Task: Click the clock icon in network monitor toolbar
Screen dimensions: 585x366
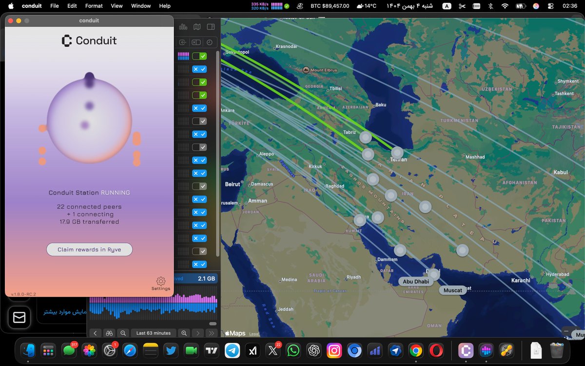Action: point(210,42)
